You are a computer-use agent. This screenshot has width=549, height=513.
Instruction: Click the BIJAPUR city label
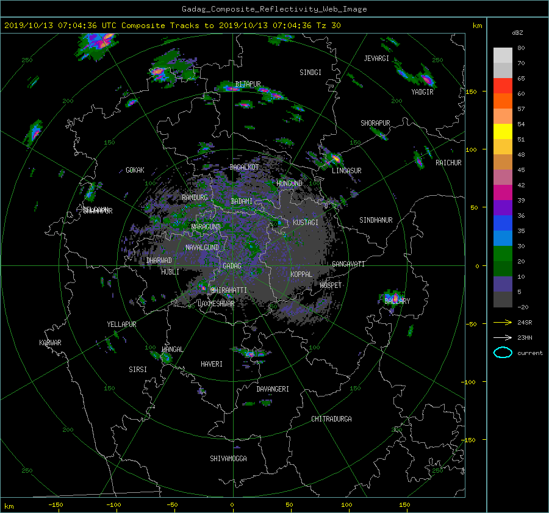248,84
